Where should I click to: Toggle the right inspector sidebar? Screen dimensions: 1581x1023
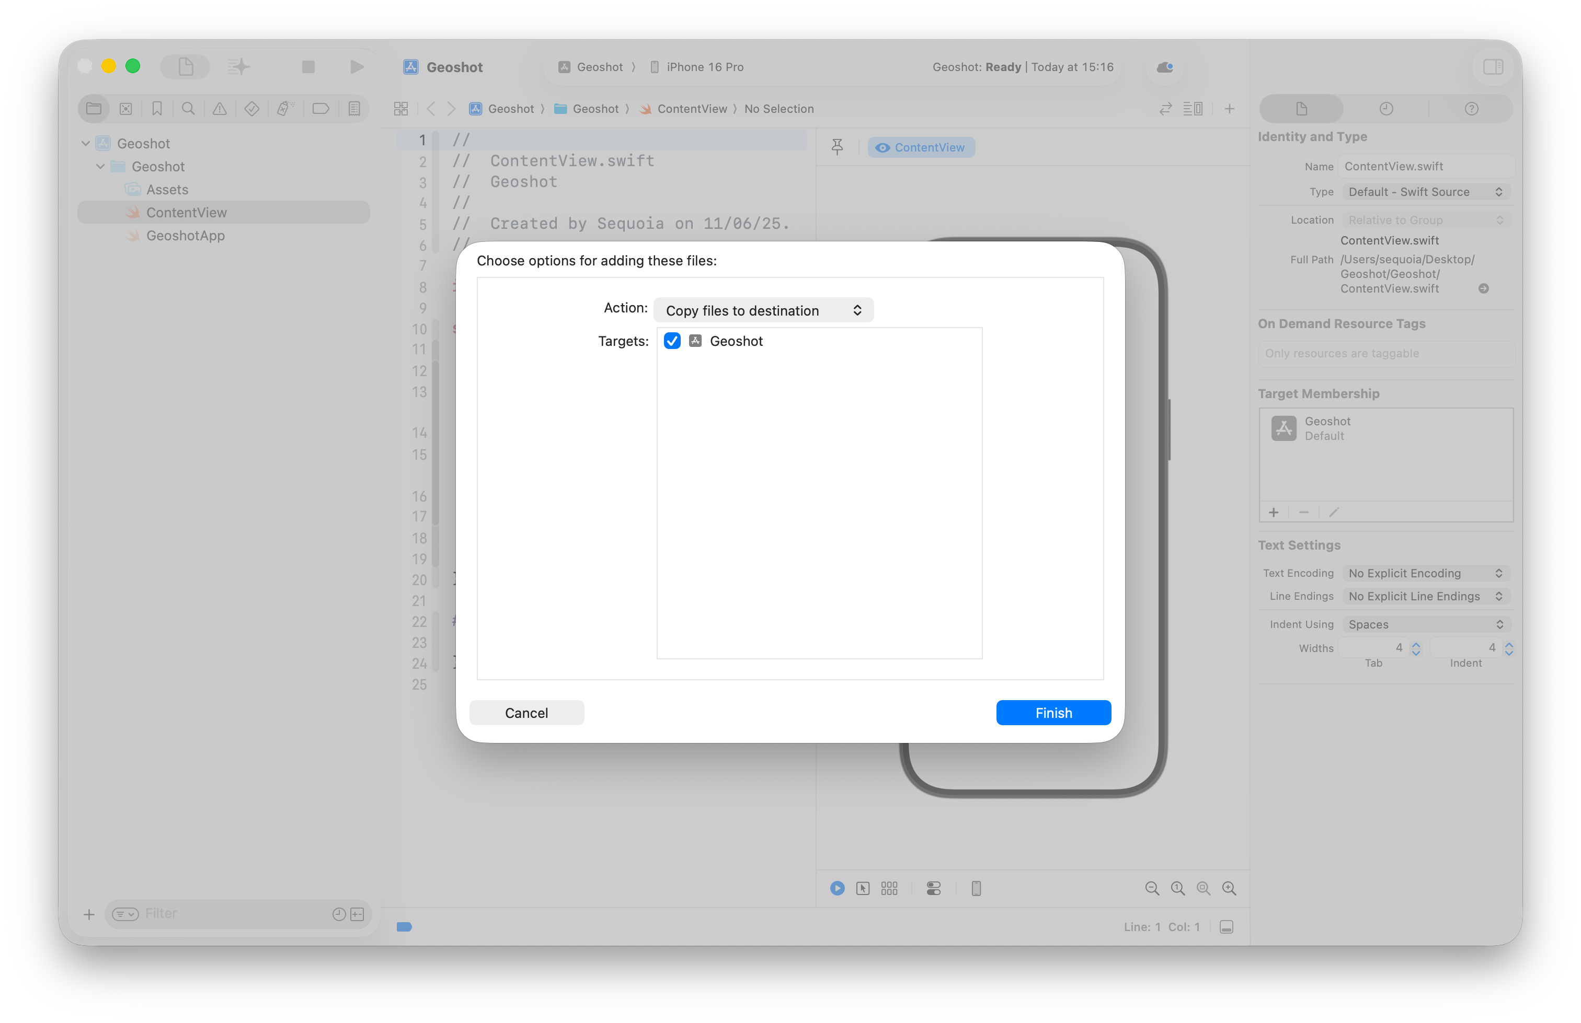click(x=1492, y=66)
